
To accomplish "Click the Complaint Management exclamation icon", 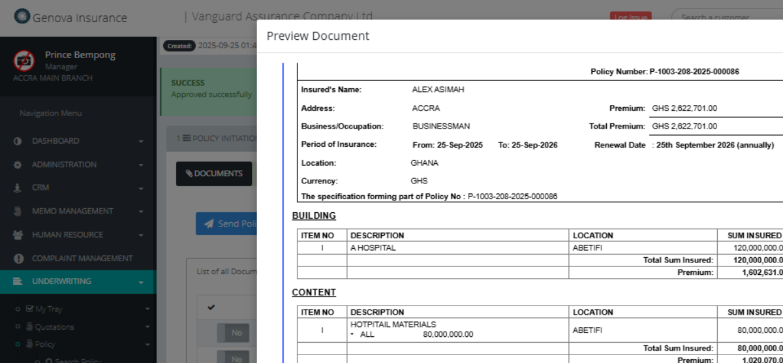I will click(18, 259).
